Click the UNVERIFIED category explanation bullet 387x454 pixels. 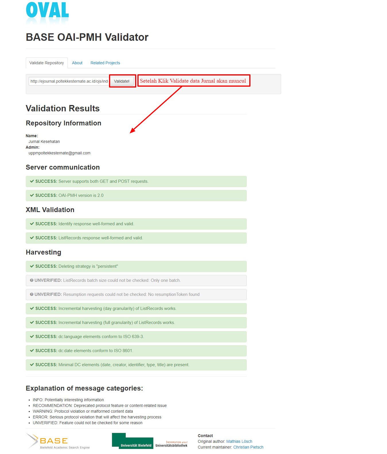coord(87,423)
